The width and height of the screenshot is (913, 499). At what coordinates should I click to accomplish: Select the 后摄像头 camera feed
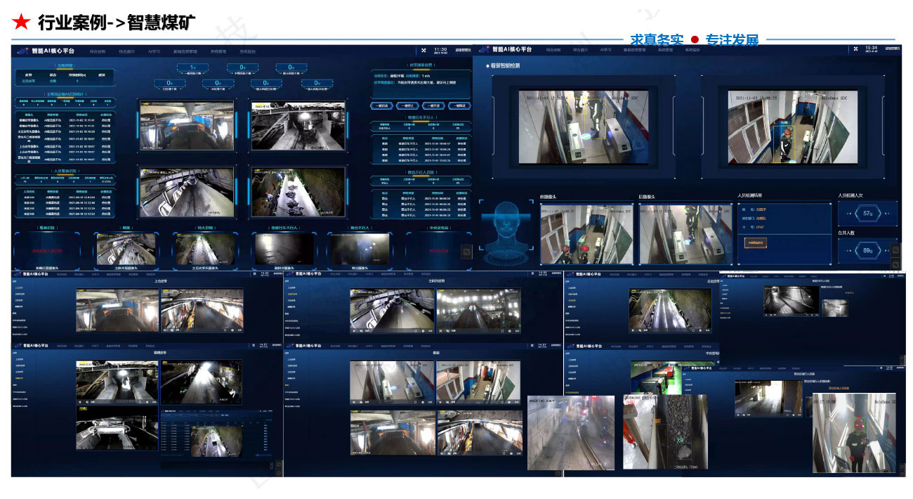pyautogui.click(x=685, y=233)
